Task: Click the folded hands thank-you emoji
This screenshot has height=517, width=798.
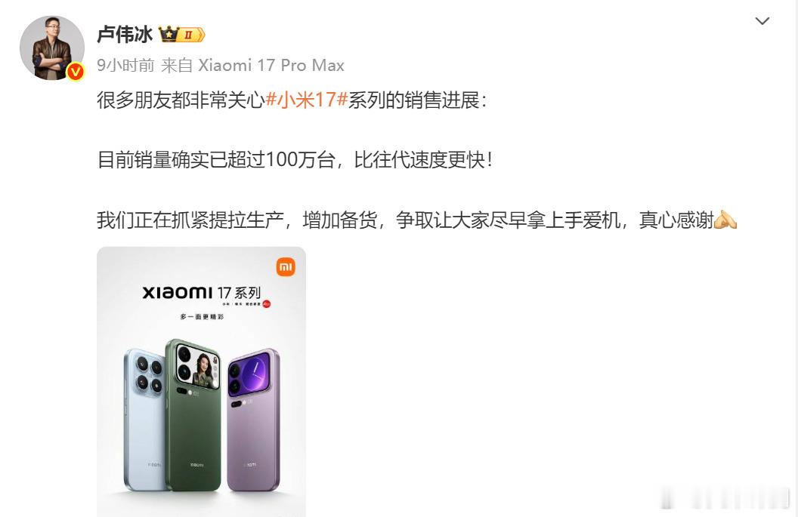Action: tap(725, 220)
